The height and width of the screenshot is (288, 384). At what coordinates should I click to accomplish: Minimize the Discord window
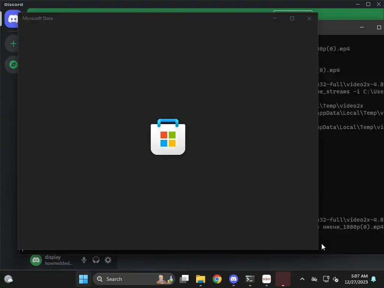[357, 4]
